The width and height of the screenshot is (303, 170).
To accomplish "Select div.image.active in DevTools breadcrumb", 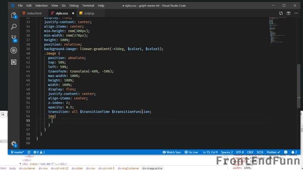I will tap(152, 168).
